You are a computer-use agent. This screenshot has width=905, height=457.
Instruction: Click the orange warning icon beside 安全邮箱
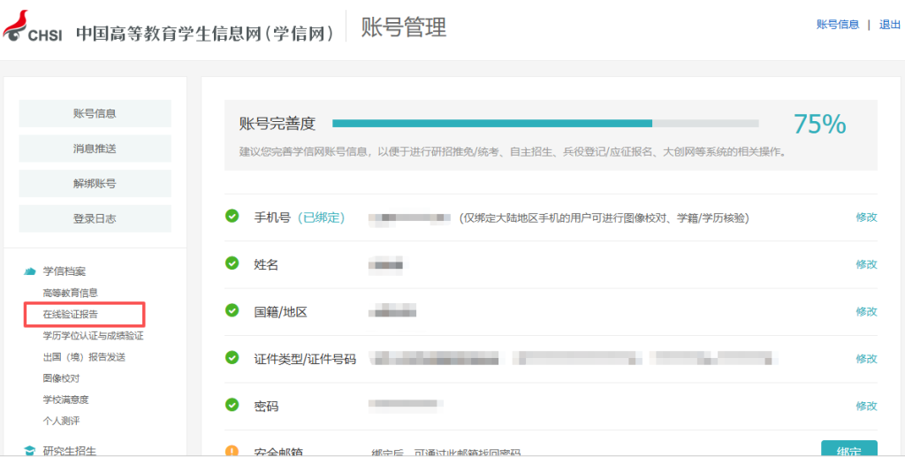[x=232, y=451]
